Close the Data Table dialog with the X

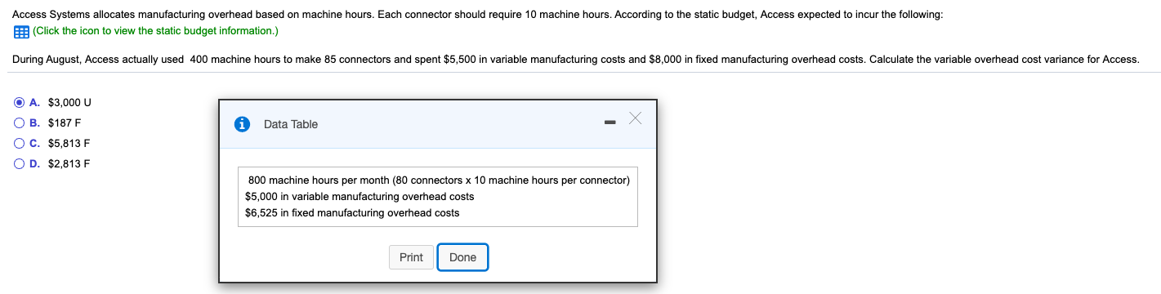pyautogui.click(x=636, y=119)
